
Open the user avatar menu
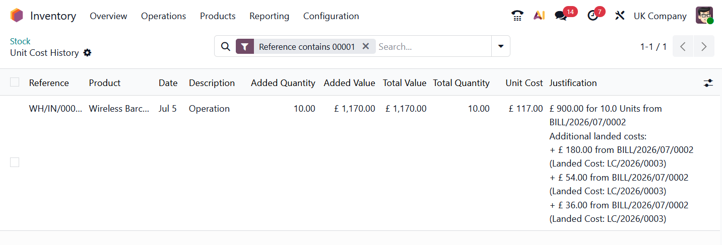(x=704, y=16)
